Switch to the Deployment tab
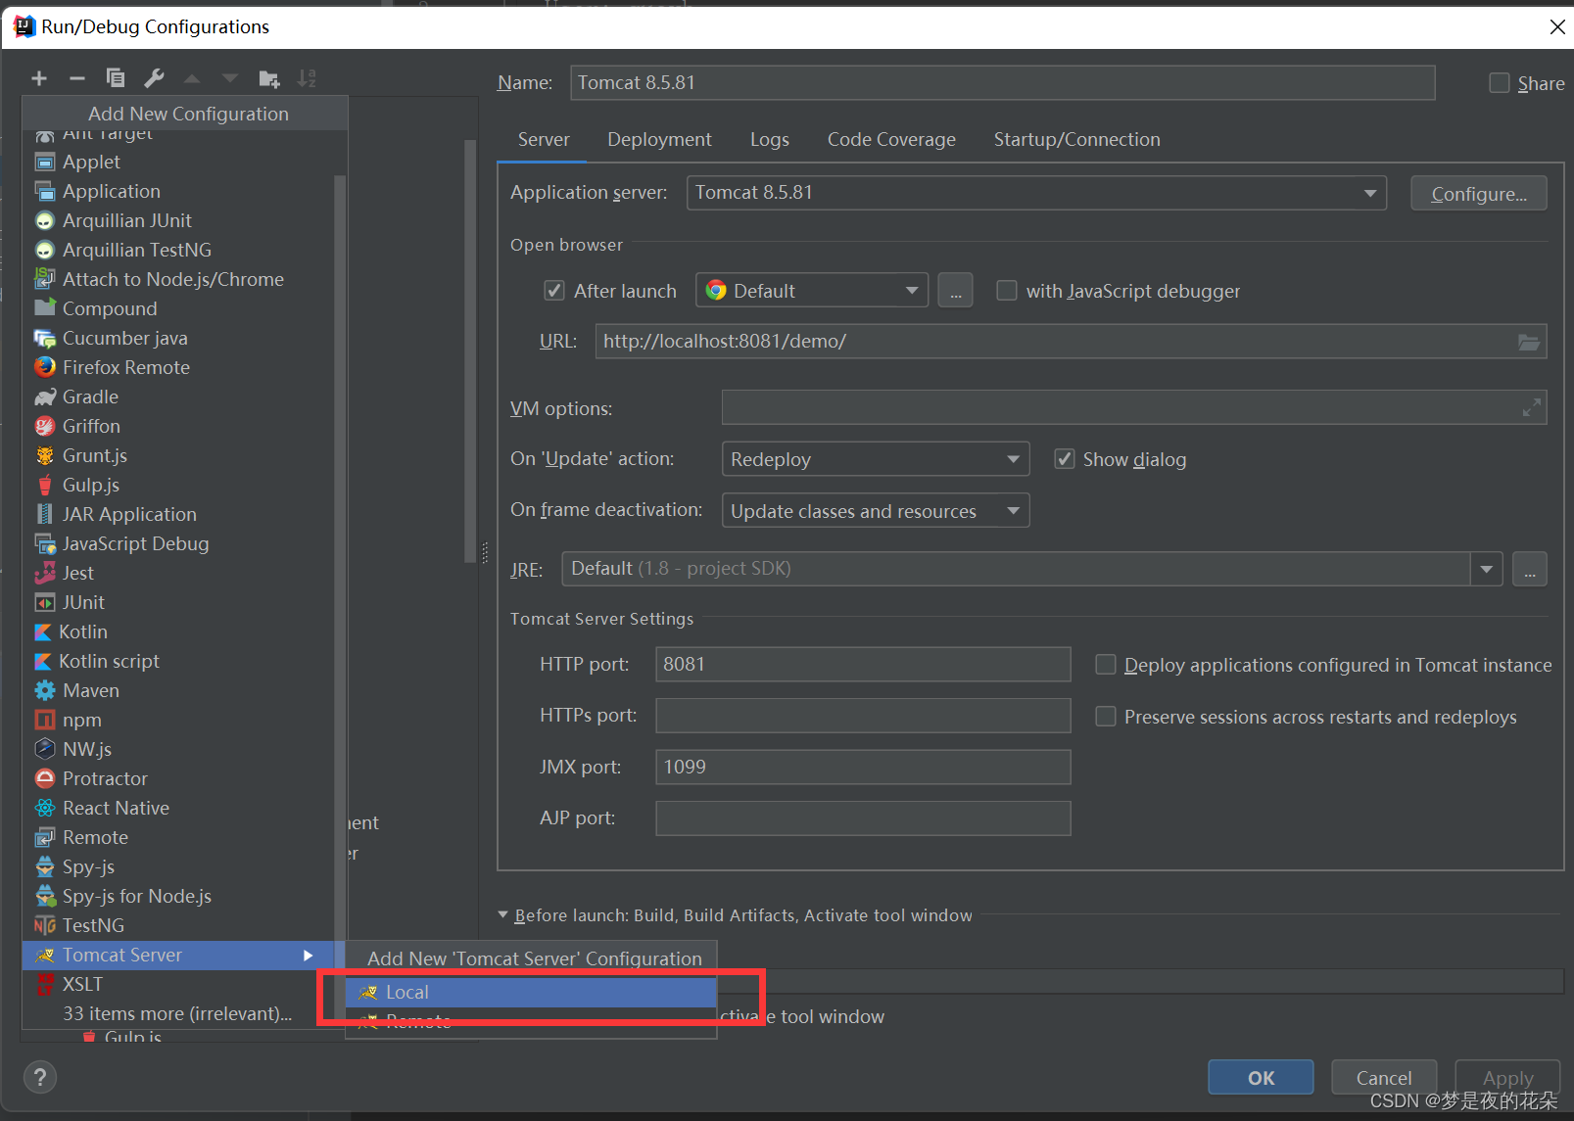 click(x=659, y=140)
